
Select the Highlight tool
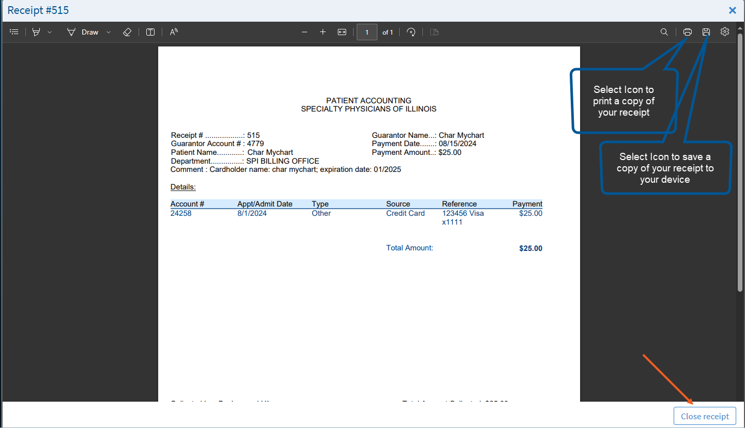(x=36, y=32)
